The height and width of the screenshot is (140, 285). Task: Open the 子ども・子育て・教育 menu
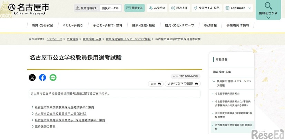point(108,25)
